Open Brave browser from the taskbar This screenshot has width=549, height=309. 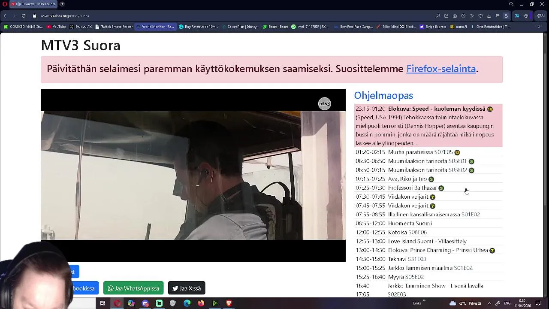[229, 303]
